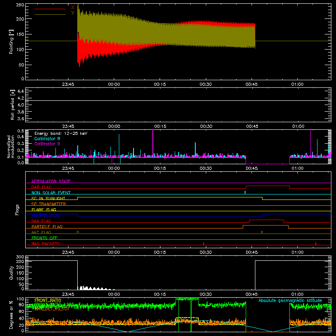The height and width of the screenshot is (336, 336).
Task: Click the "00:45" tick under Flags plot
Action: (252, 252)
